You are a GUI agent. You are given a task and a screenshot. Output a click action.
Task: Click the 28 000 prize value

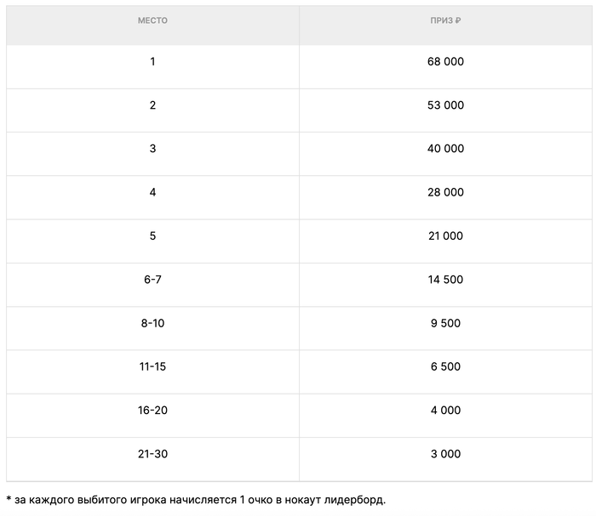445,192
